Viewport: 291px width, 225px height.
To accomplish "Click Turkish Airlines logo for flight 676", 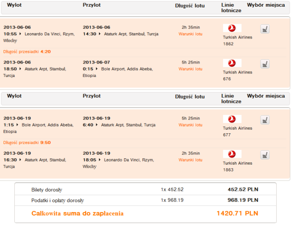I will click(232, 63).
